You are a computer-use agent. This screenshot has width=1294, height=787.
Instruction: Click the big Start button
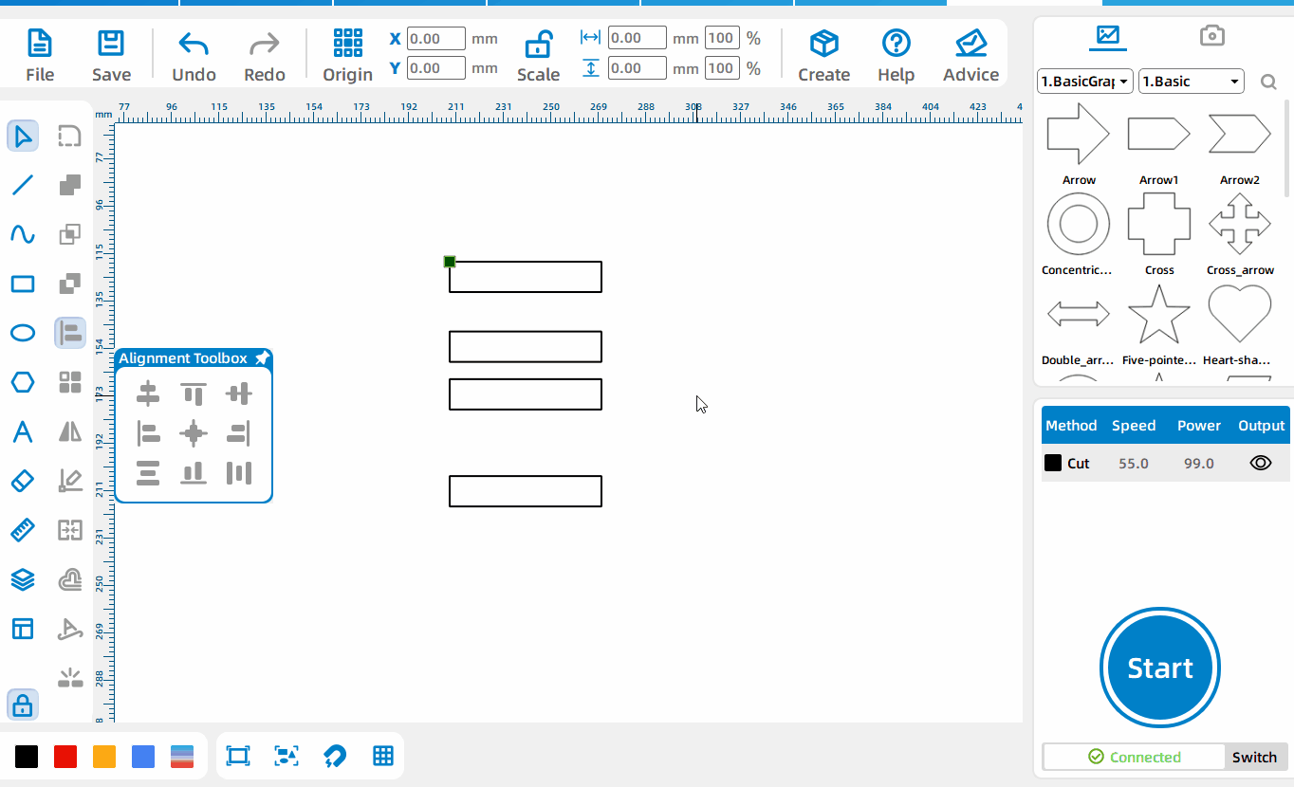1159,668
